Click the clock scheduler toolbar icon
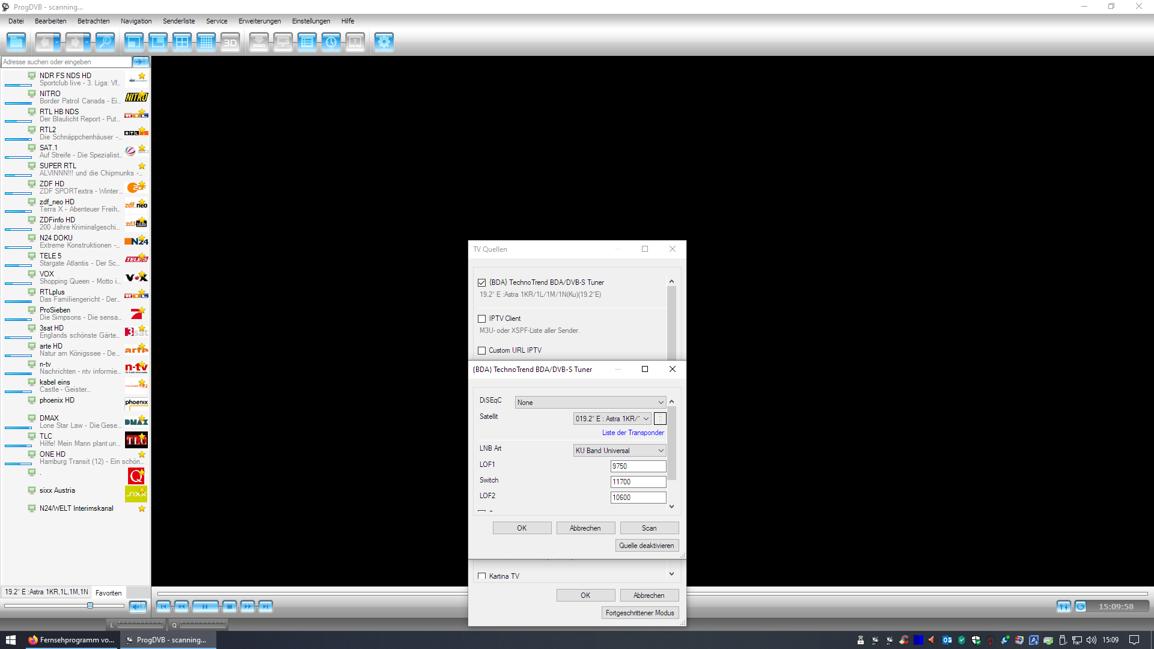The image size is (1154, 649). point(331,42)
